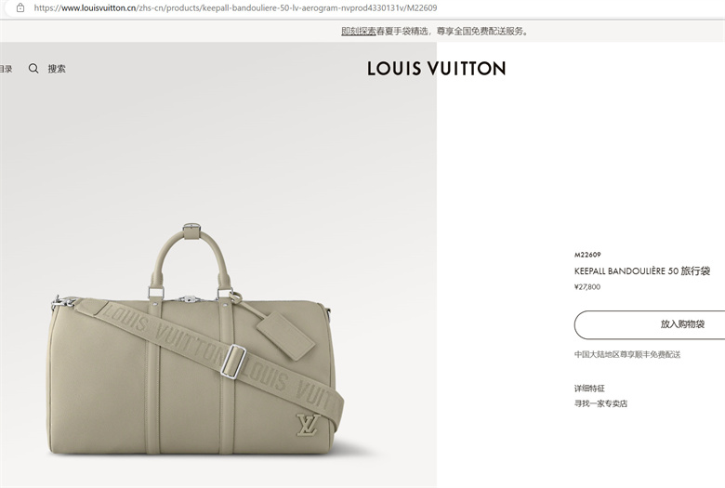This screenshot has width=725, height=488.
Task: Open the 寻找一家专卖店 store finder link
Action: point(600,403)
